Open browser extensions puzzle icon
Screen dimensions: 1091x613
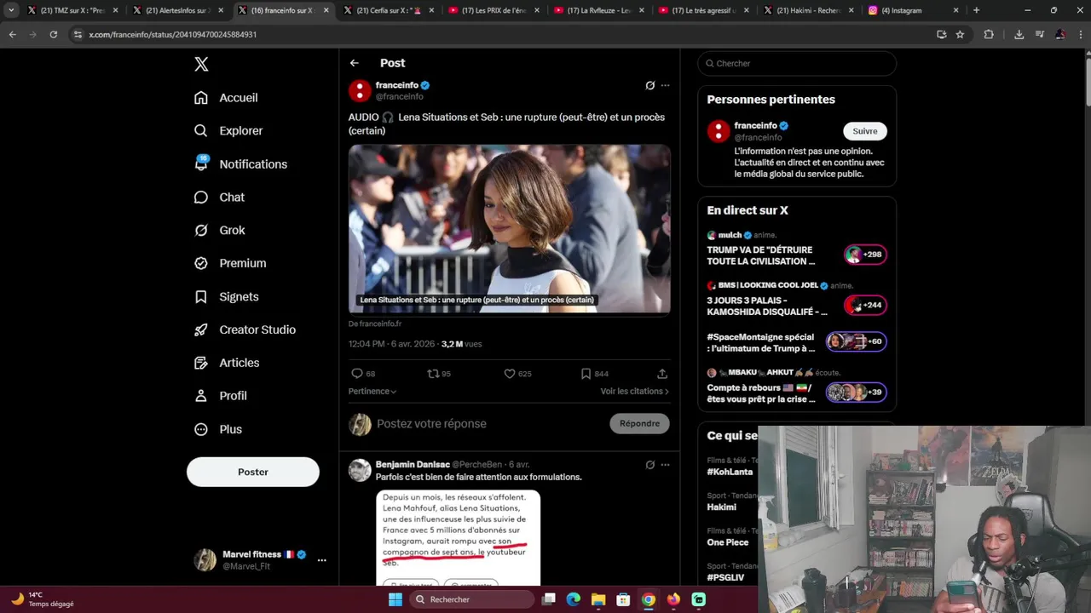[x=989, y=34]
